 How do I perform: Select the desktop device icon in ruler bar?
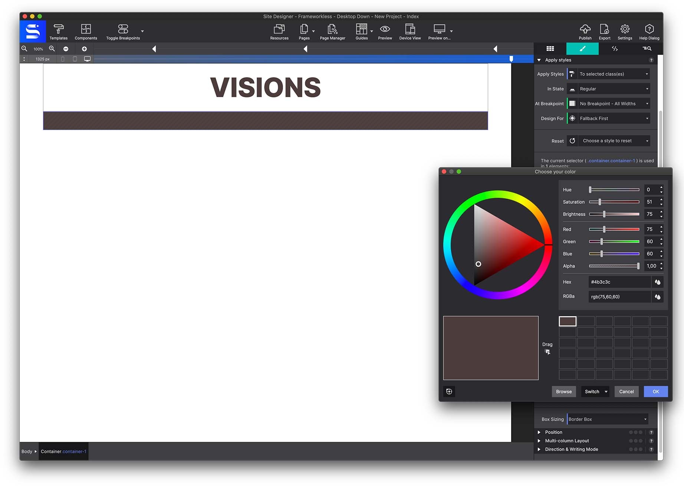click(x=87, y=59)
